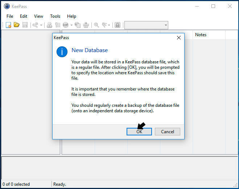Image resolution: width=239 pixels, height=189 pixels.
Task: Open the View menu
Action: pos(38,16)
